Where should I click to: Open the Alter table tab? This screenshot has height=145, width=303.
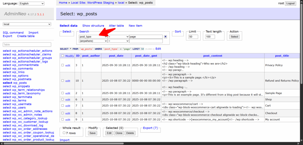pyautogui.click(x=116, y=26)
